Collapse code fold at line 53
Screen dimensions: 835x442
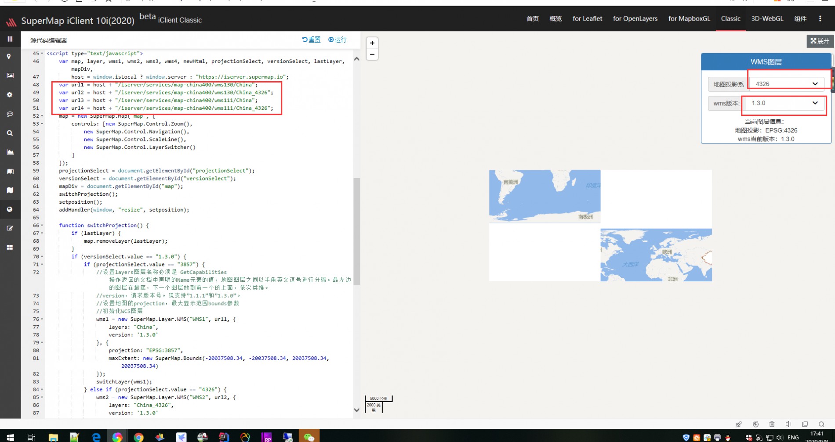42,124
